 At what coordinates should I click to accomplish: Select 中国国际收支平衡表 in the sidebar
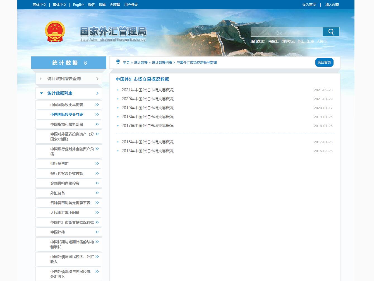pos(67,105)
